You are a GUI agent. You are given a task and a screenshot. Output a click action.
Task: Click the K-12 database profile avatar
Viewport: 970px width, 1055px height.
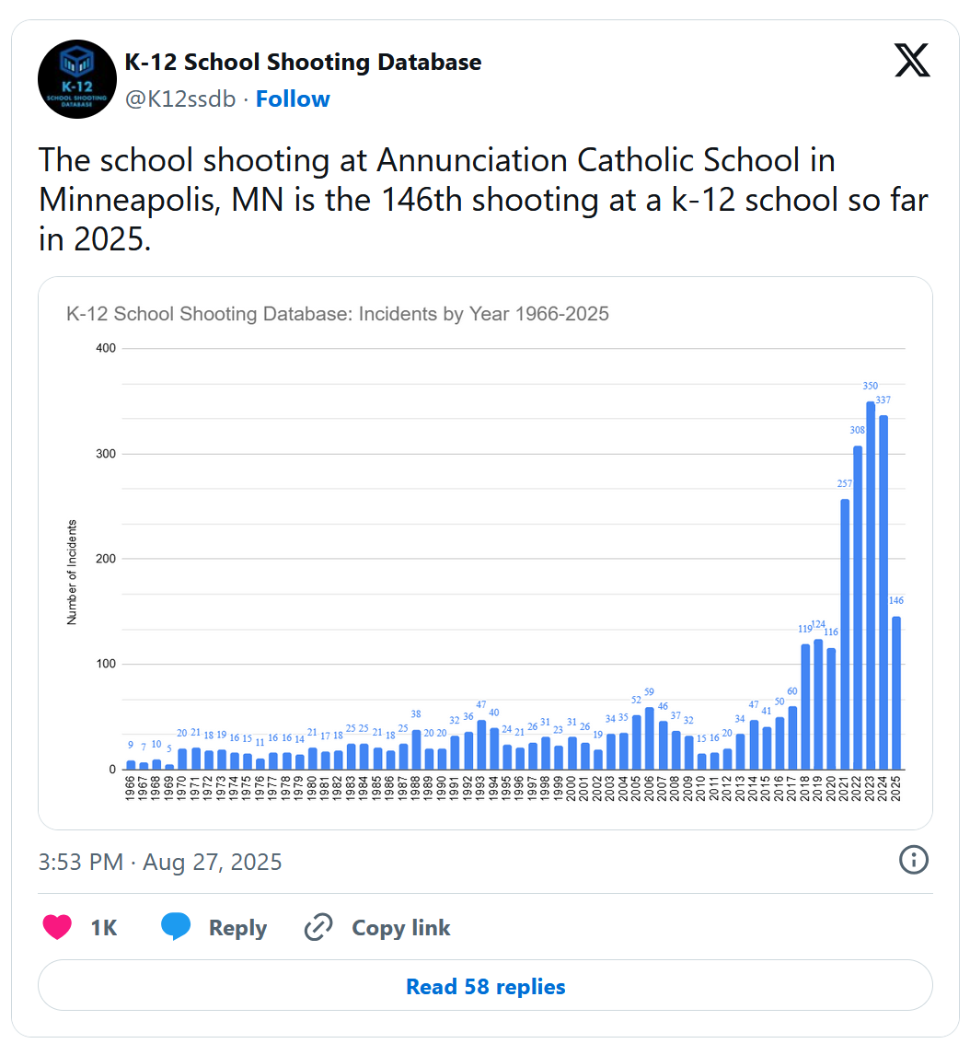[x=77, y=79]
